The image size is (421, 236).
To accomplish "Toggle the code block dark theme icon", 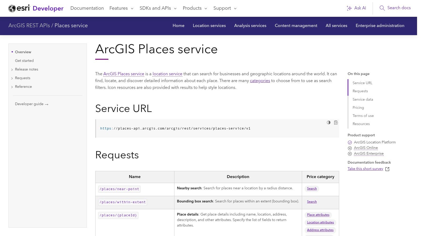I will pyautogui.click(x=329, y=122).
